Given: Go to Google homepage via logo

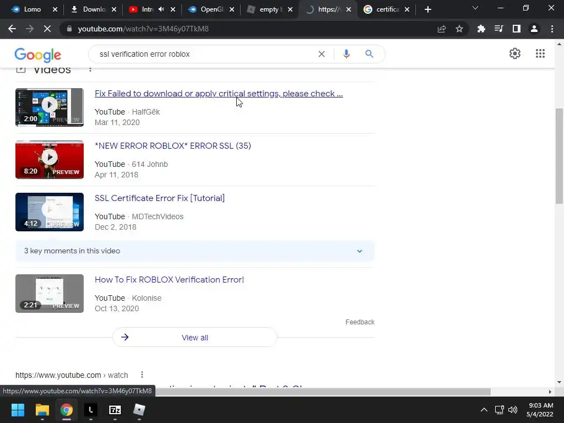Looking at the screenshot, I should tap(38, 55).
